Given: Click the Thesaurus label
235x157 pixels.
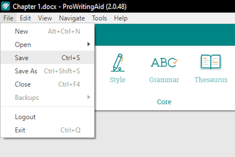Looking at the screenshot, I should tap(211, 79).
